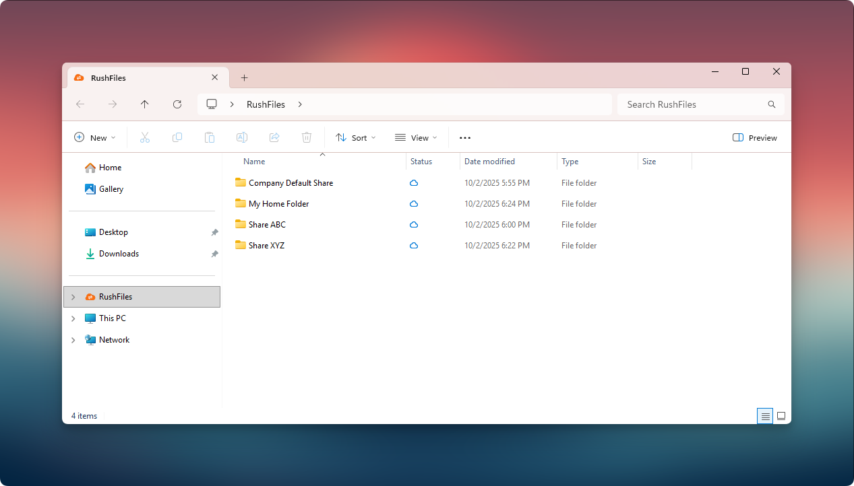Click RushFiles breadcrumb in address bar
This screenshot has height=486, width=854.
tap(266, 104)
